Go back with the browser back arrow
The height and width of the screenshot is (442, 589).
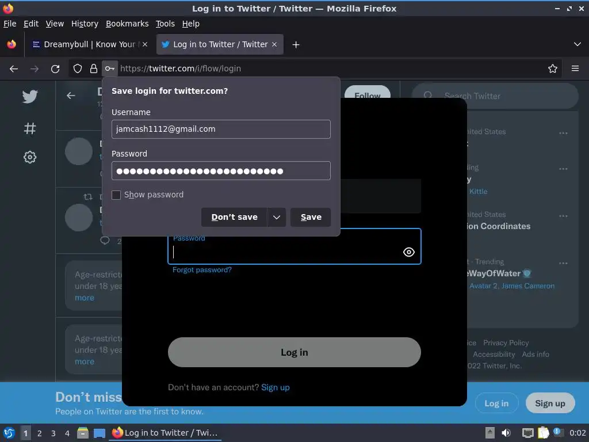tap(14, 69)
